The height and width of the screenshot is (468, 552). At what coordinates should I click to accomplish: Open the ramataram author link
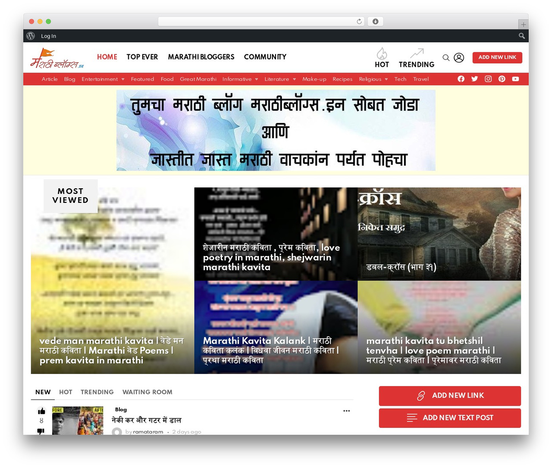tap(148, 432)
